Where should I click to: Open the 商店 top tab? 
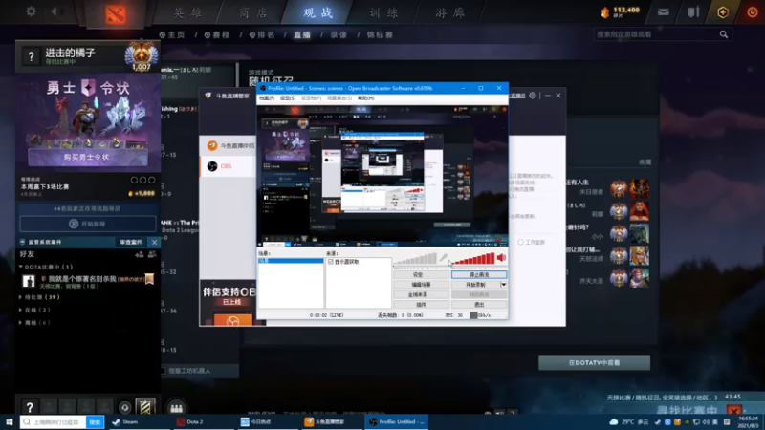pos(253,13)
